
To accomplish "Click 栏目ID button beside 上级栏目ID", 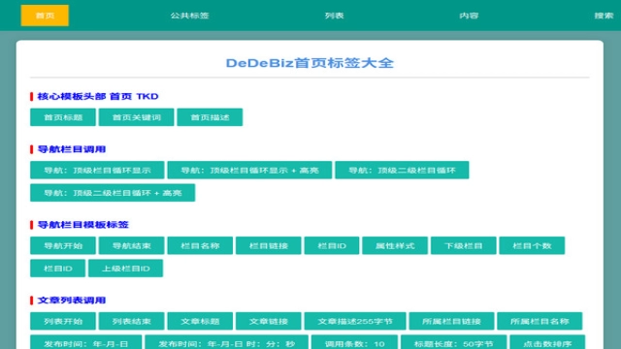I will click(x=58, y=269).
